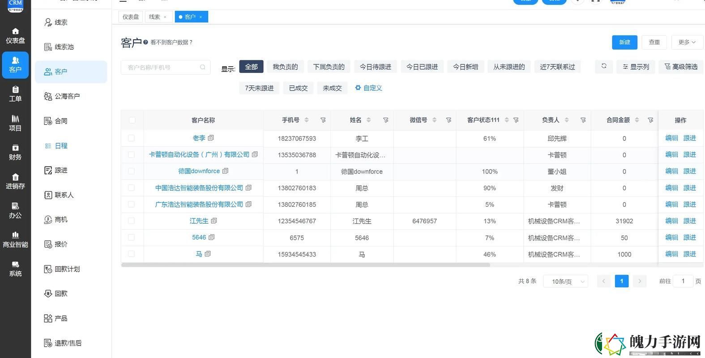Open the 更多 dropdown button

tap(687, 42)
